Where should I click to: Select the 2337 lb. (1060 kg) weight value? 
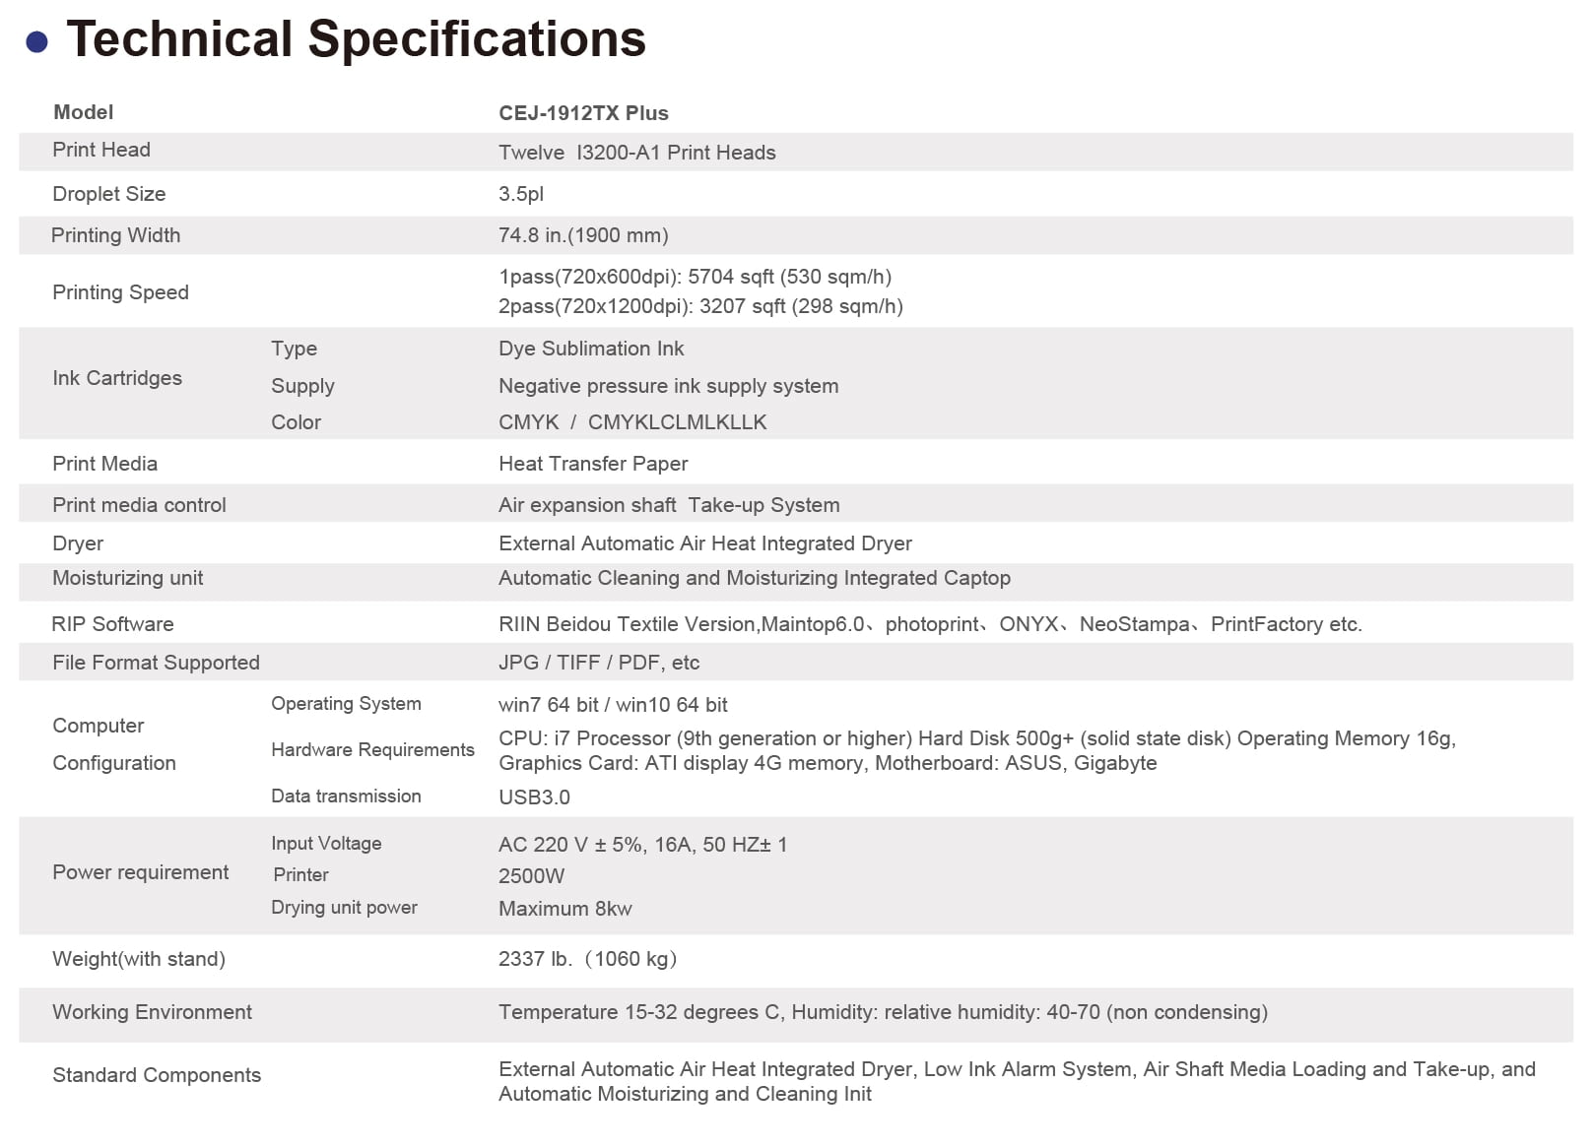click(587, 959)
